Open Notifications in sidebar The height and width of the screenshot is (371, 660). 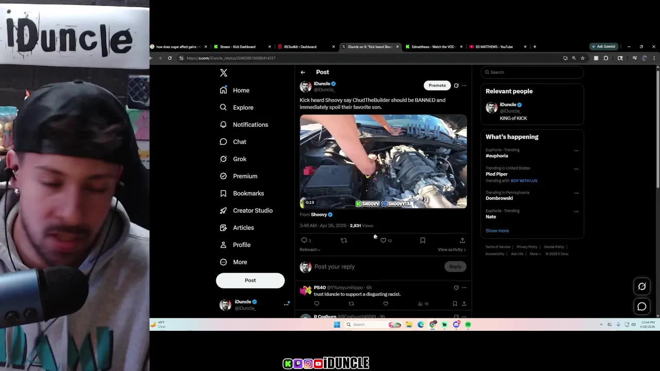(x=244, y=125)
